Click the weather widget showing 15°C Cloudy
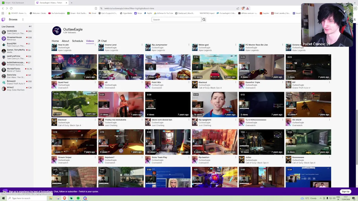 tap(309, 198)
